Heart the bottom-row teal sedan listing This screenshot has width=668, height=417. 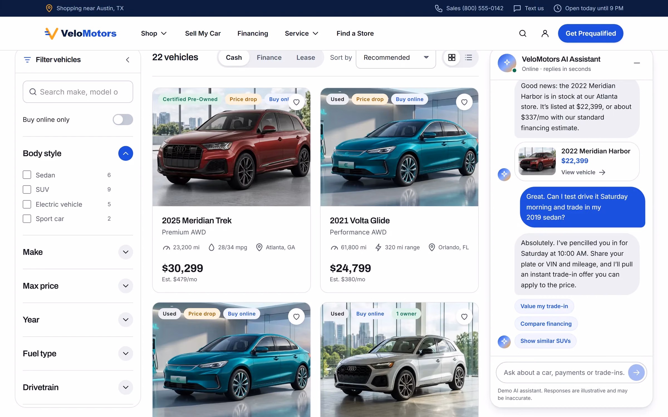point(296,317)
